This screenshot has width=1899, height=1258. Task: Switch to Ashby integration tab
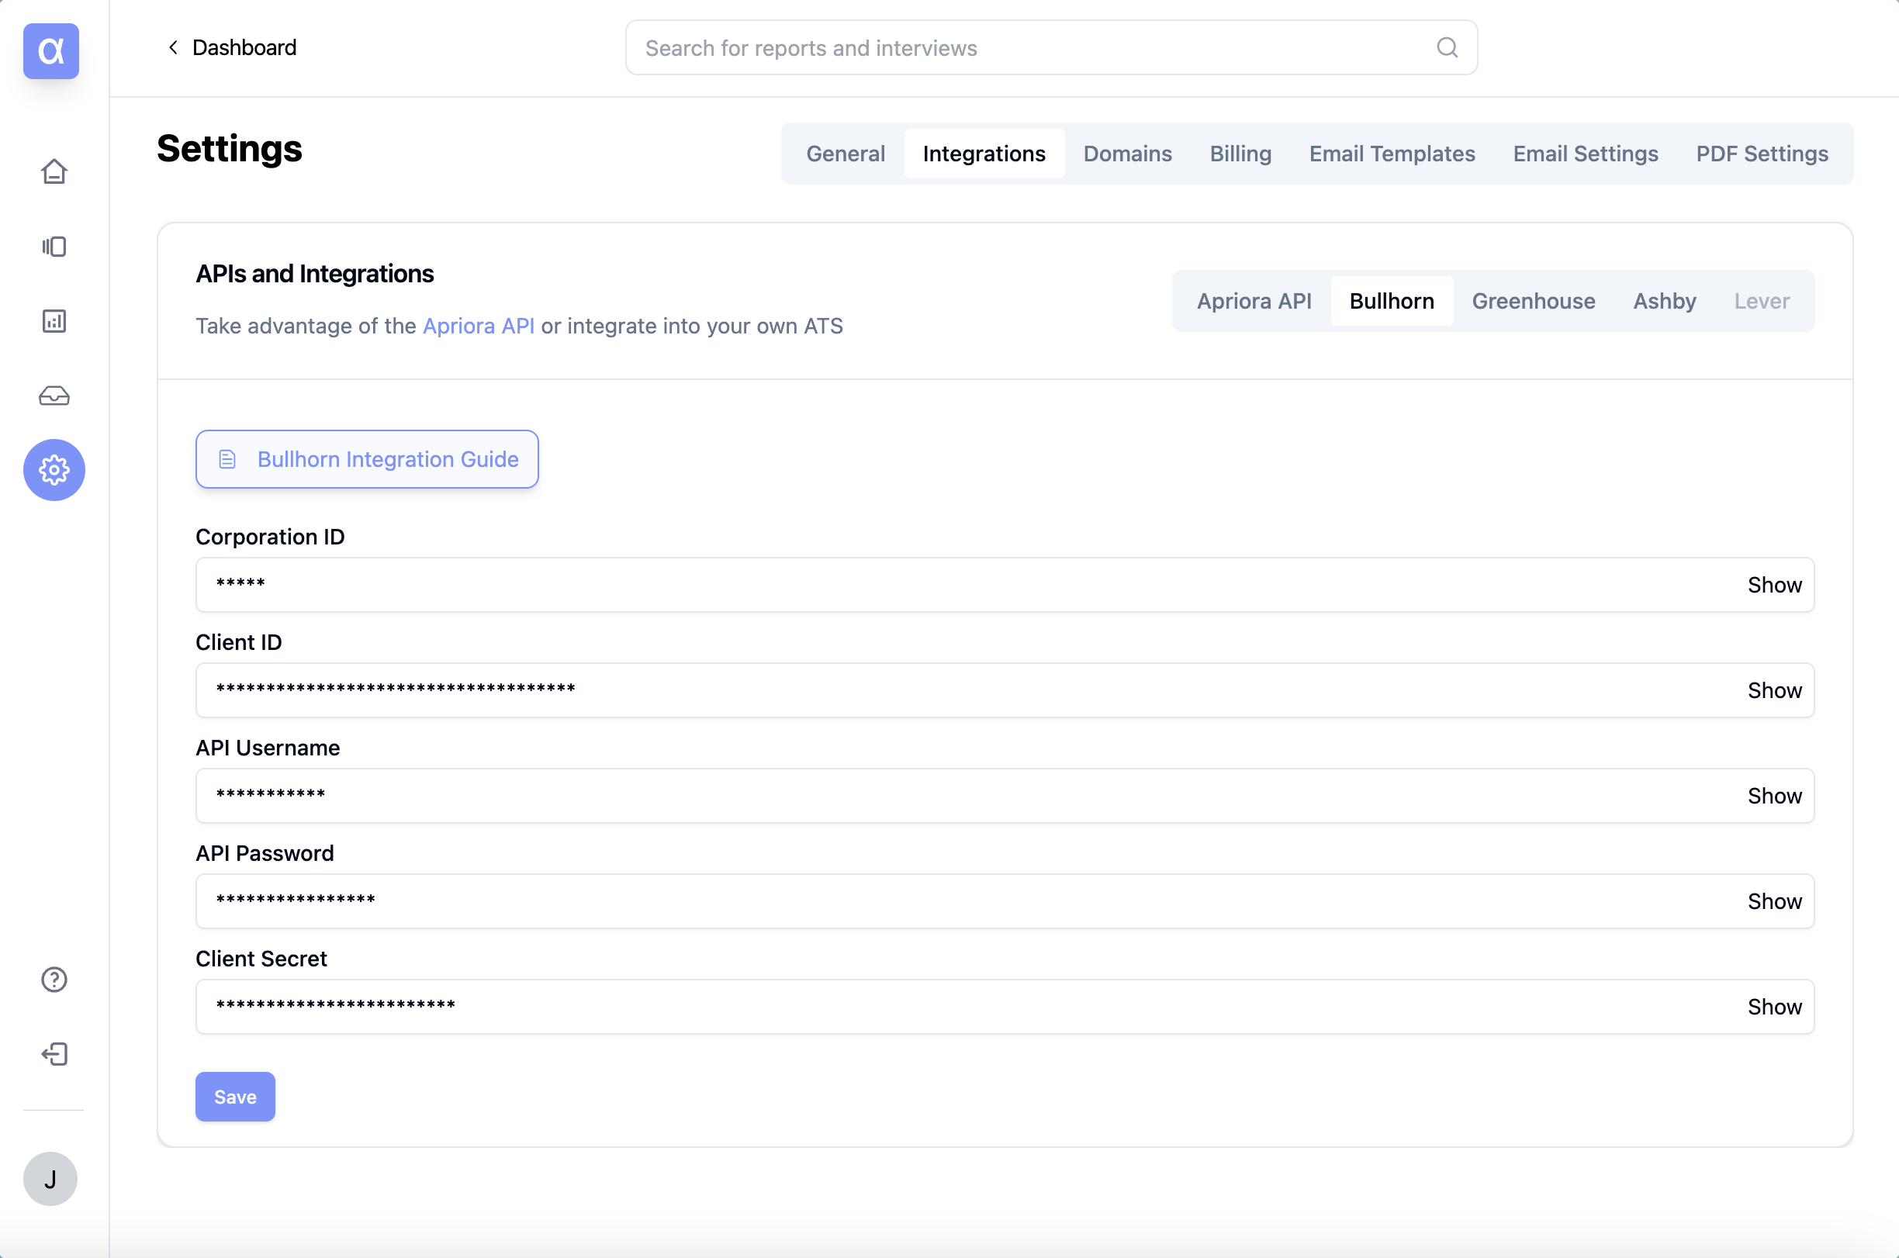pos(1664,301)
